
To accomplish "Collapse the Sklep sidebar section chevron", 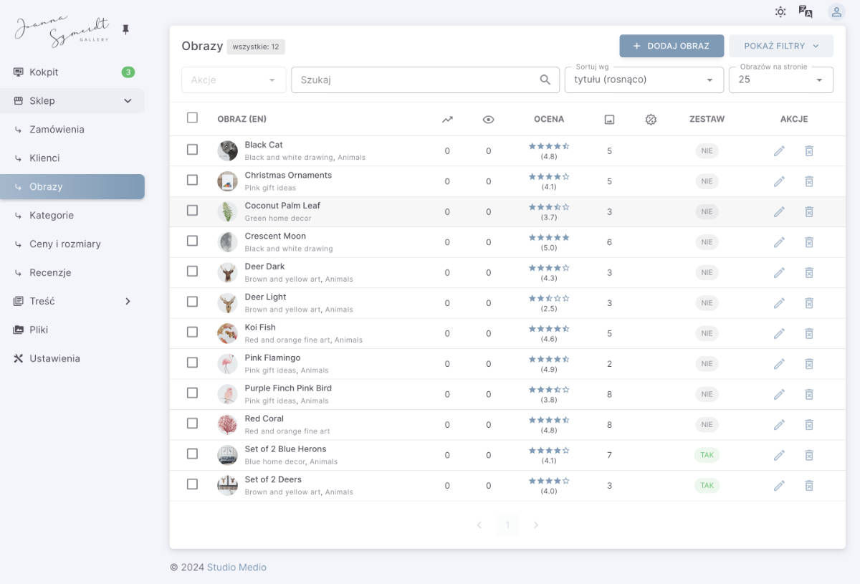I will coord(128,101).
